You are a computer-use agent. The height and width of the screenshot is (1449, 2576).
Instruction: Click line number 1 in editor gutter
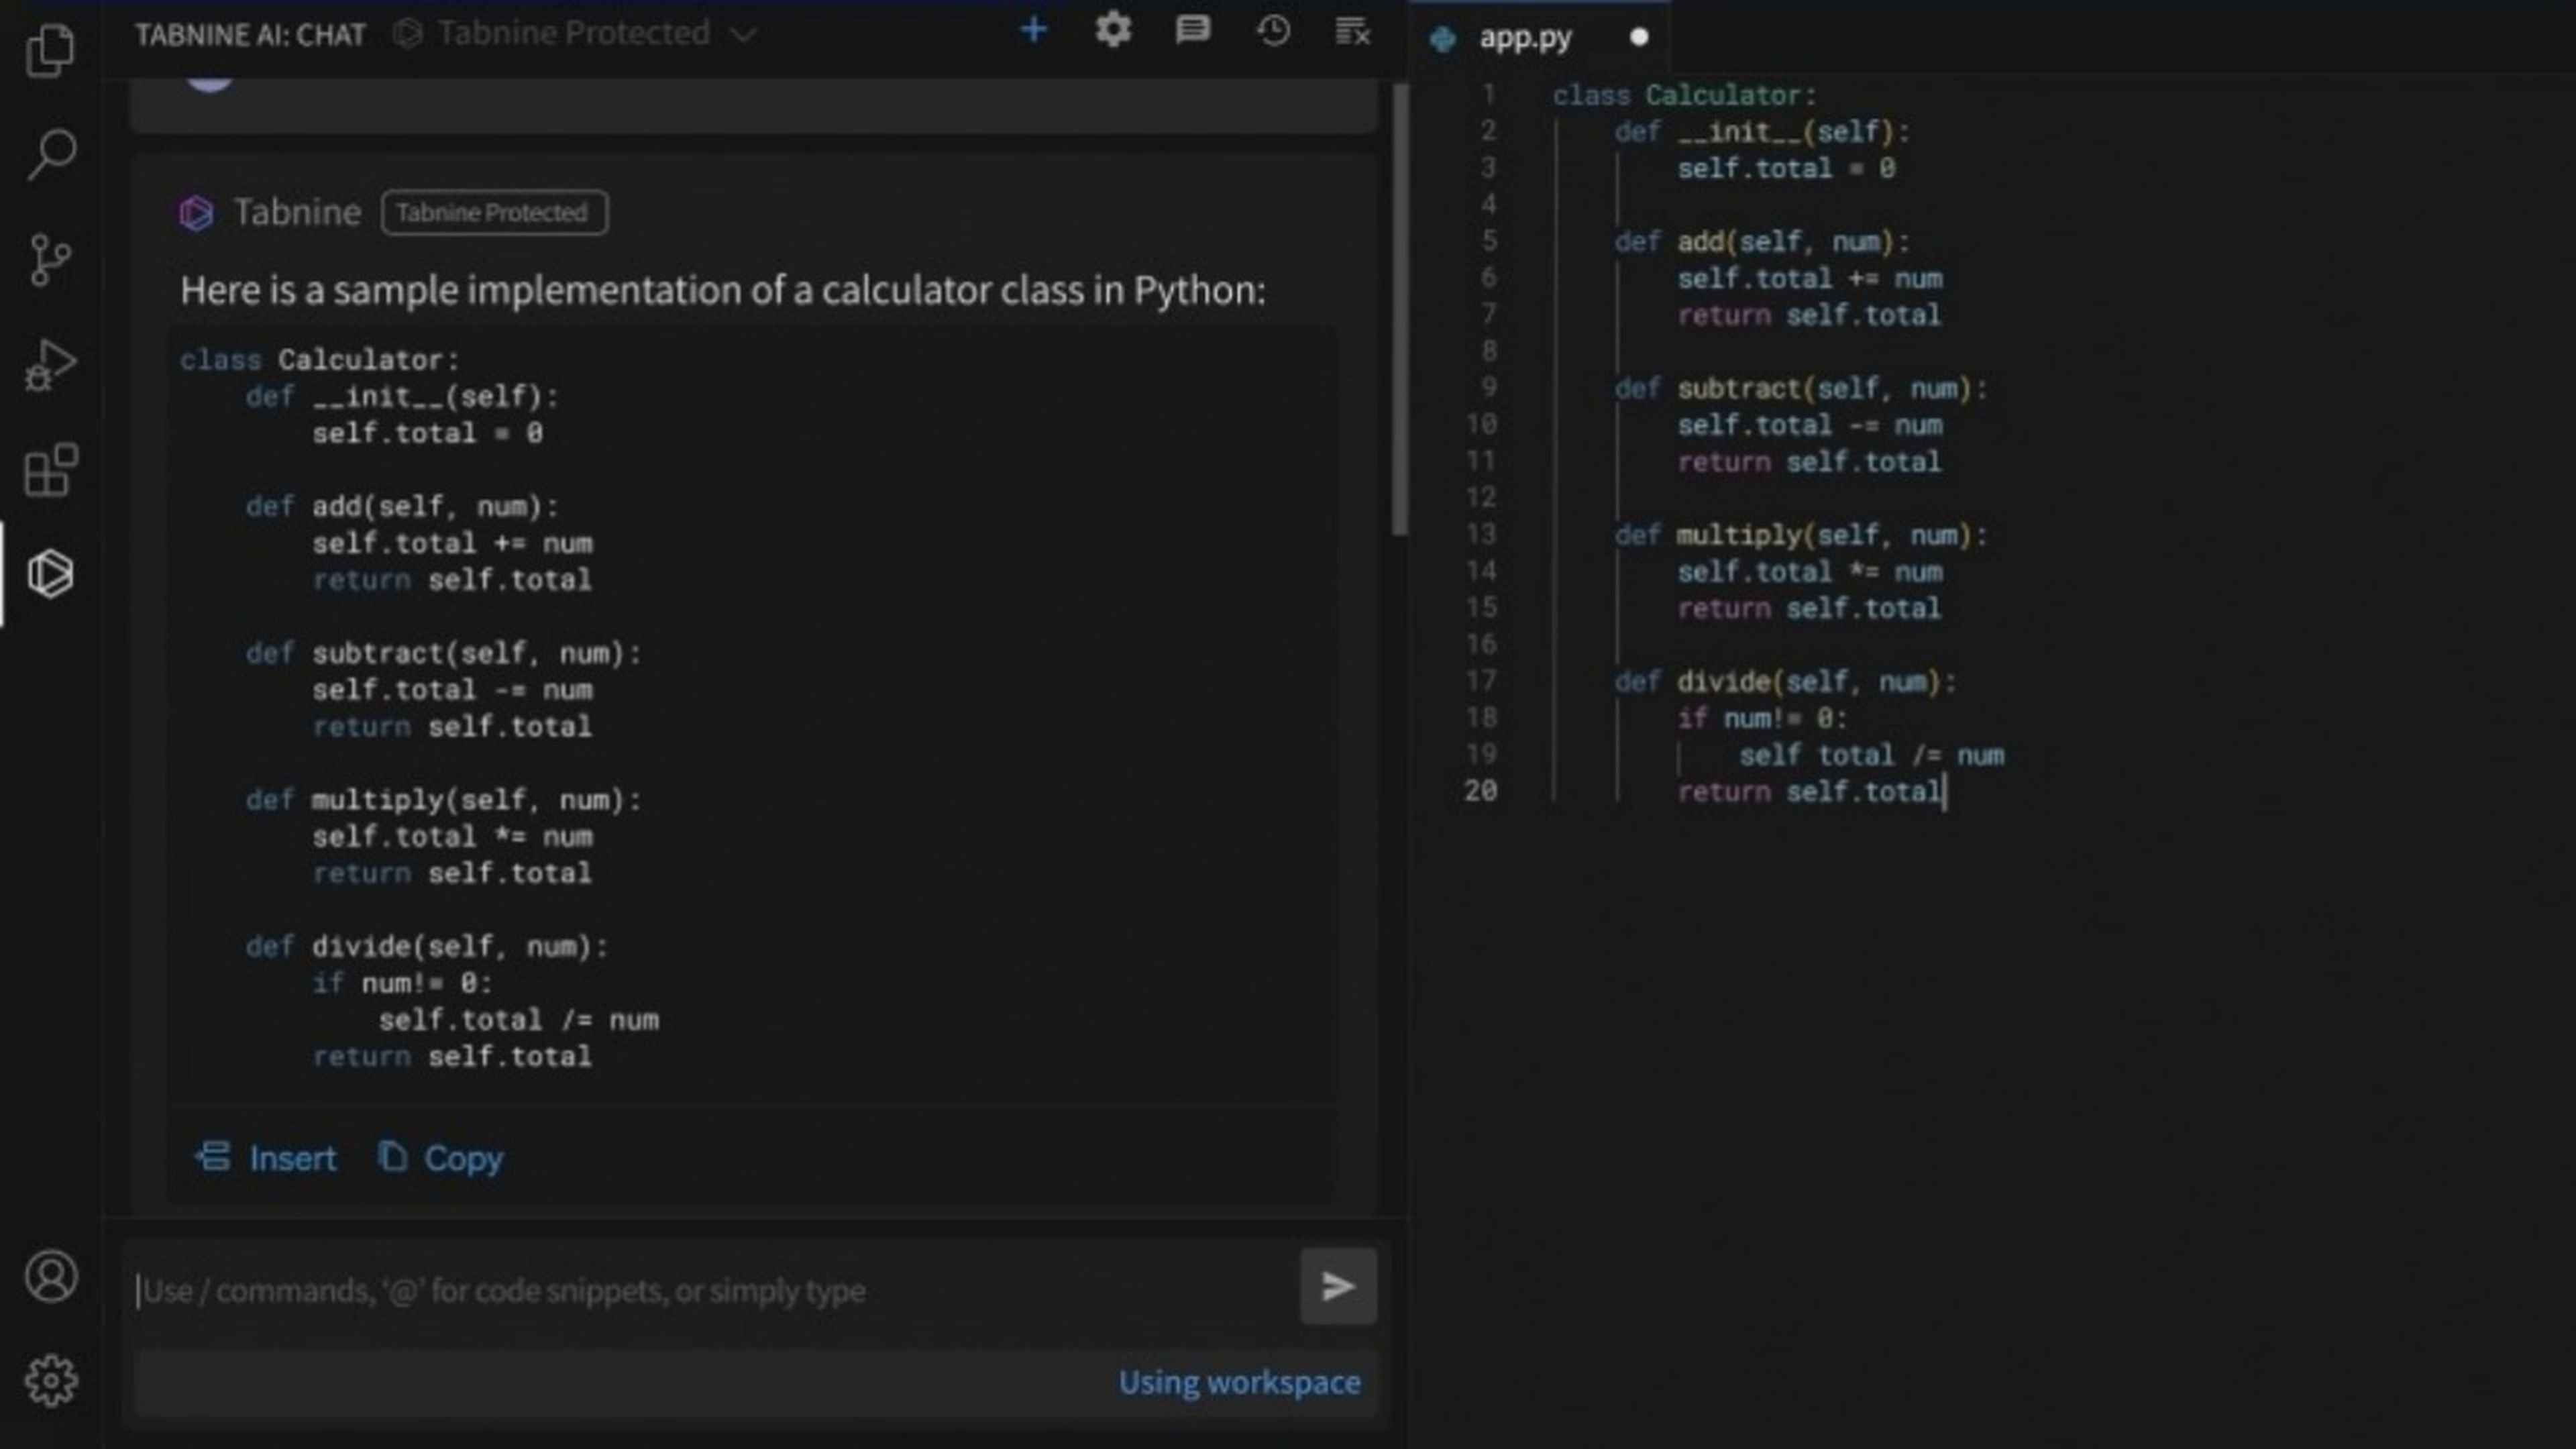[1489, 95]
